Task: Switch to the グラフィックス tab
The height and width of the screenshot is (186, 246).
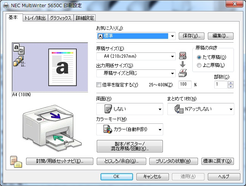Action: 60,18
